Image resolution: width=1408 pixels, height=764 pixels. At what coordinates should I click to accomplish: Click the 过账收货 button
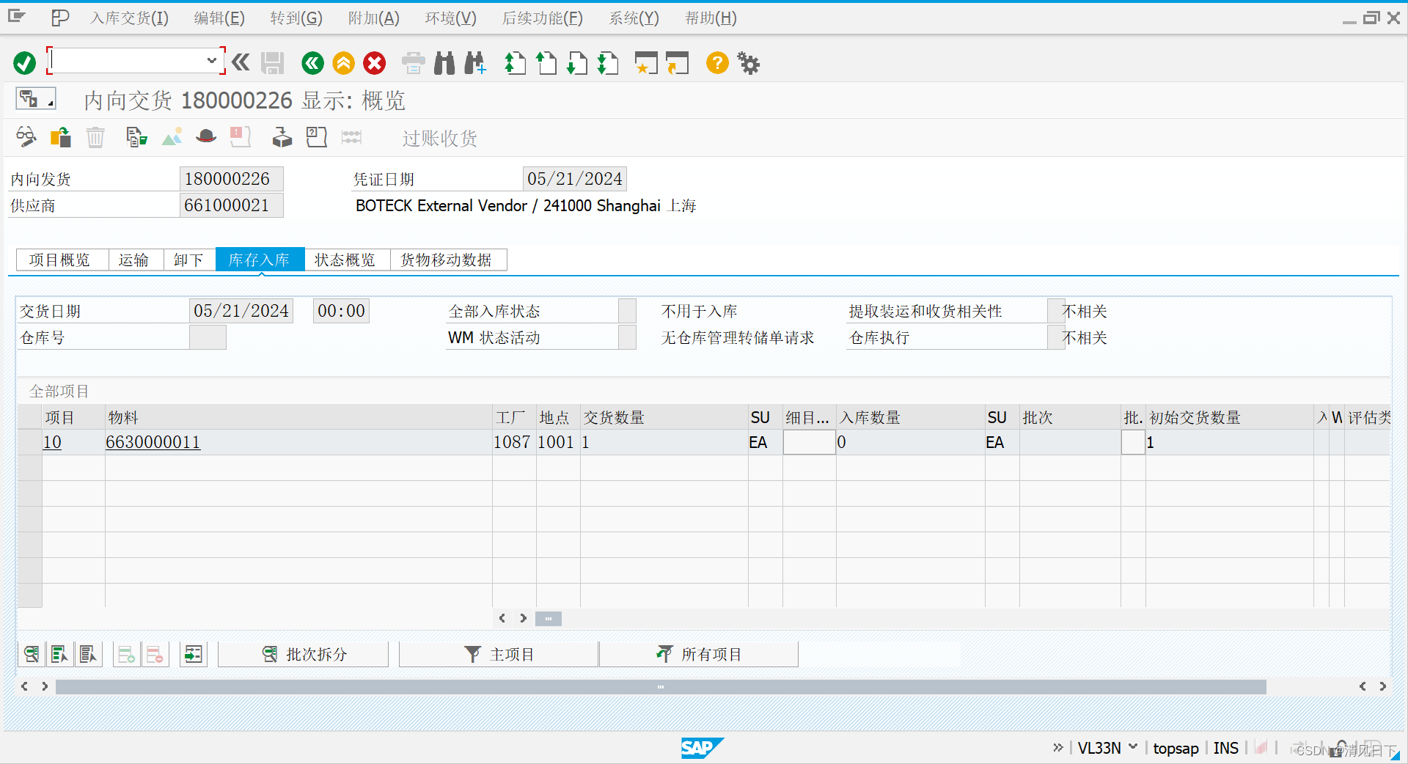439,138
